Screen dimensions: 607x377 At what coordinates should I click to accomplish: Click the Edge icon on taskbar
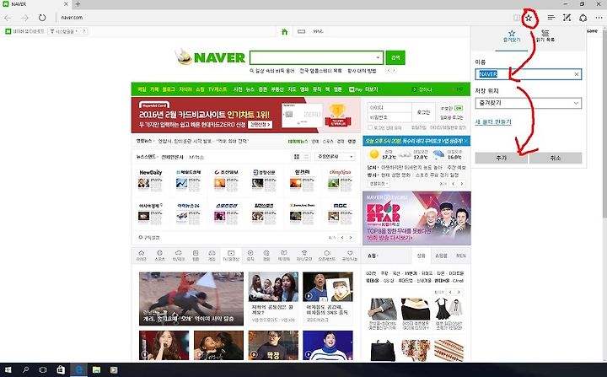78,369
